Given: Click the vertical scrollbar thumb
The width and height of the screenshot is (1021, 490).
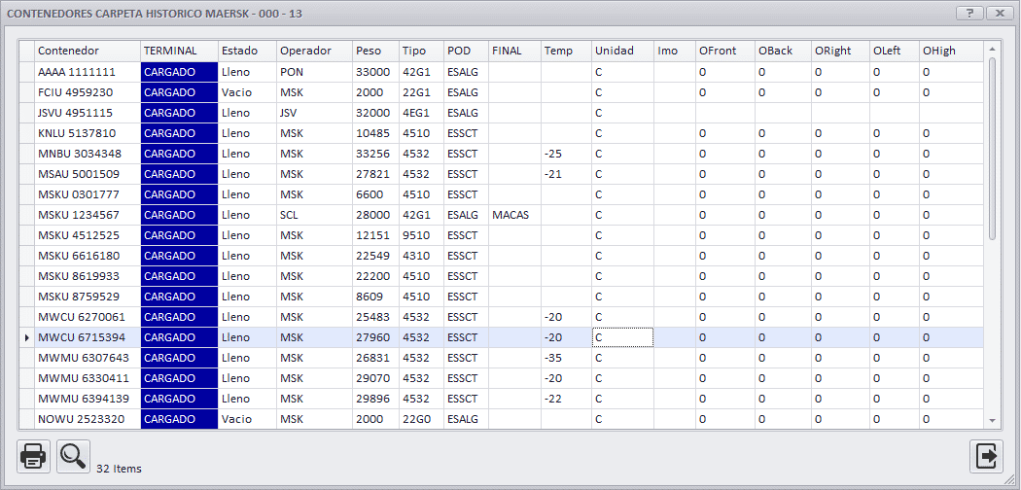Looking at the screenshot, I should click(x=992, y=149).
